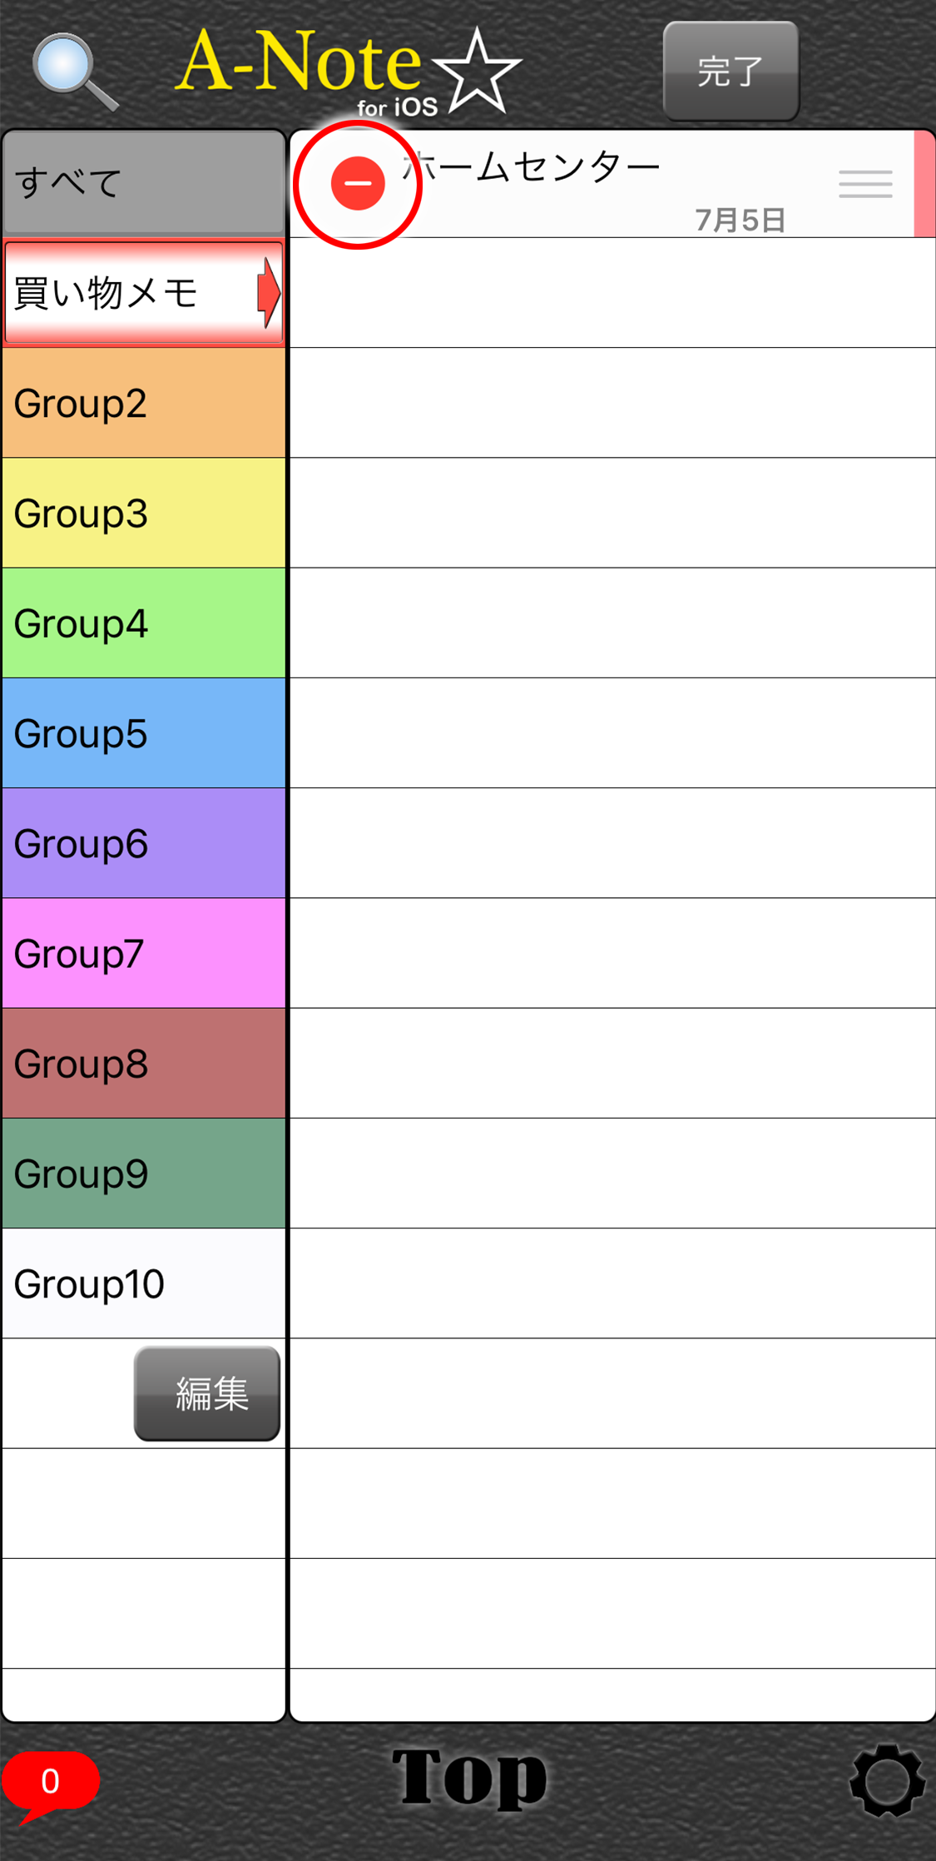Tap the red speech bubble counter
The image size is (936, 1861).
51,1784
